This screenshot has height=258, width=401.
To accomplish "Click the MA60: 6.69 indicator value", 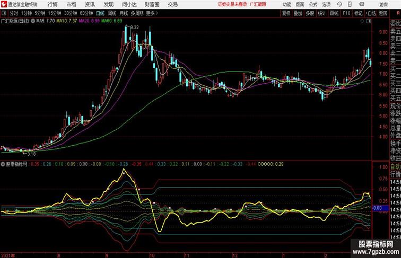I will 112,21.
